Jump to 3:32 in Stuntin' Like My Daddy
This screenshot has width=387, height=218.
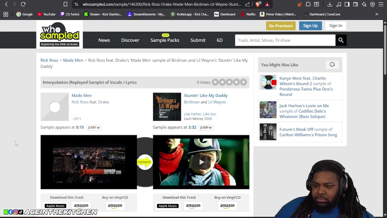(x=206, y=127)
